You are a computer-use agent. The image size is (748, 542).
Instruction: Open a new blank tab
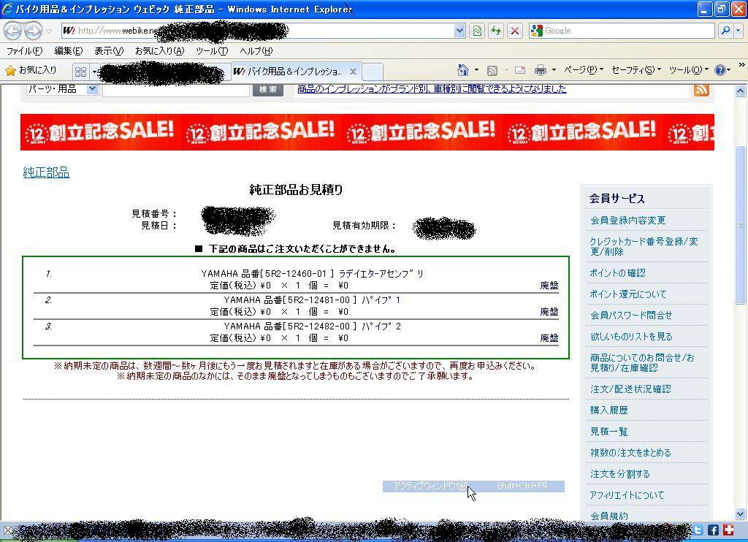[373, 72]
